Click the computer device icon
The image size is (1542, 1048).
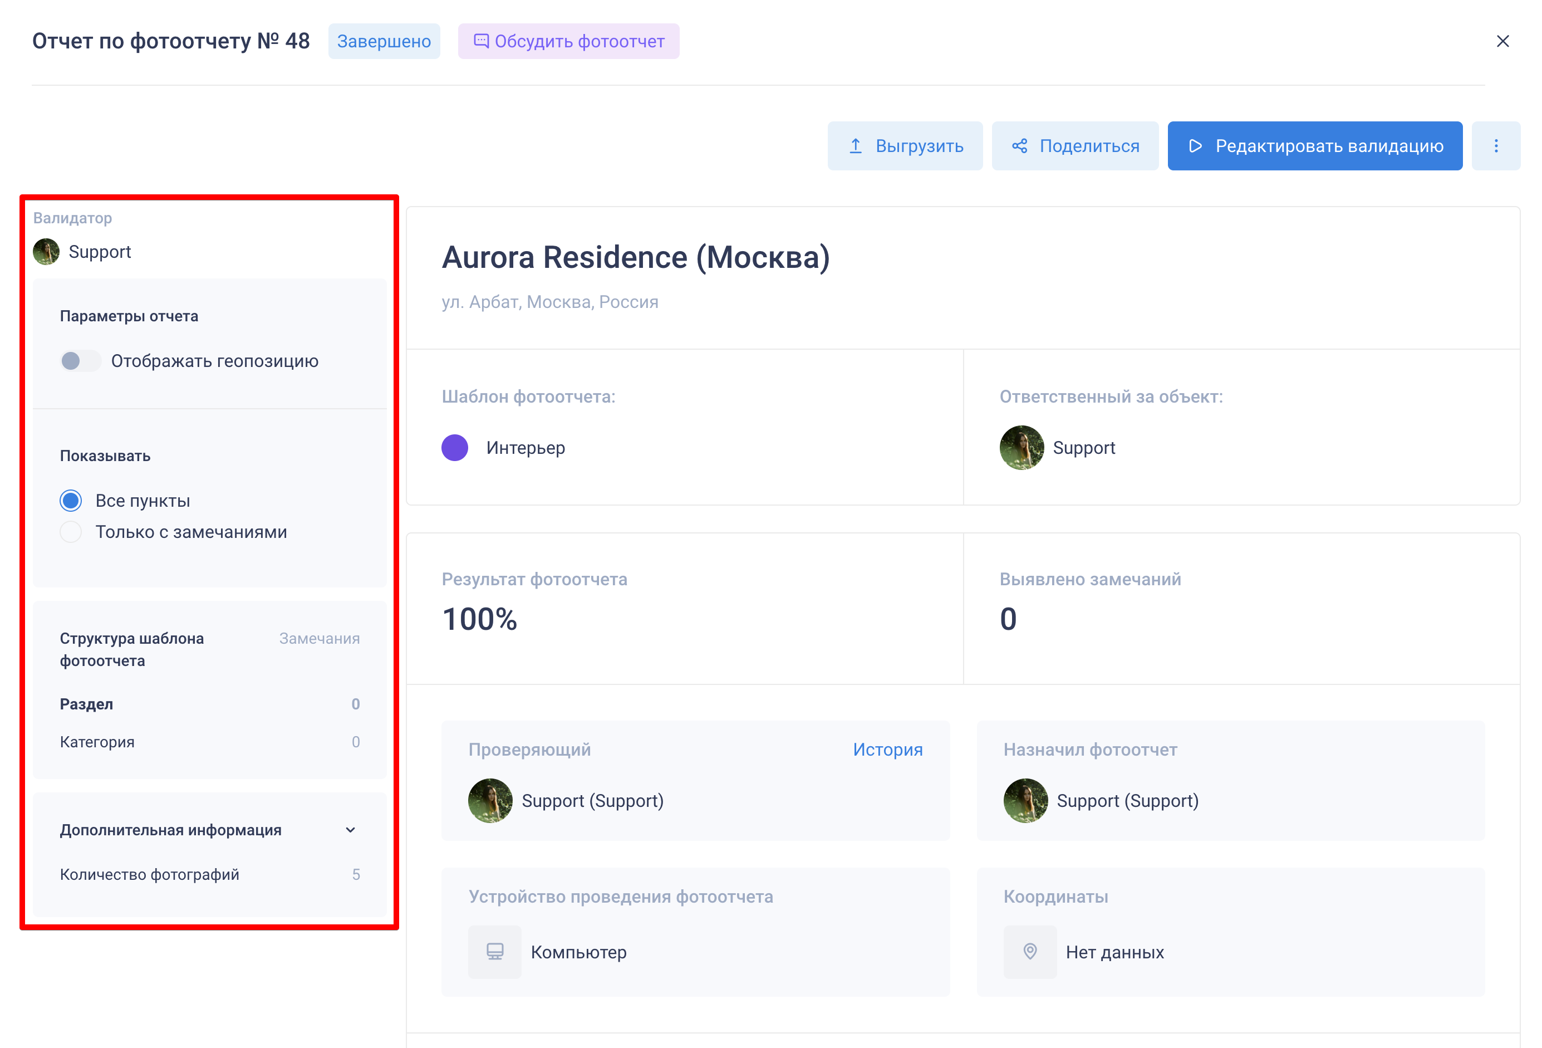click(494, 952)
